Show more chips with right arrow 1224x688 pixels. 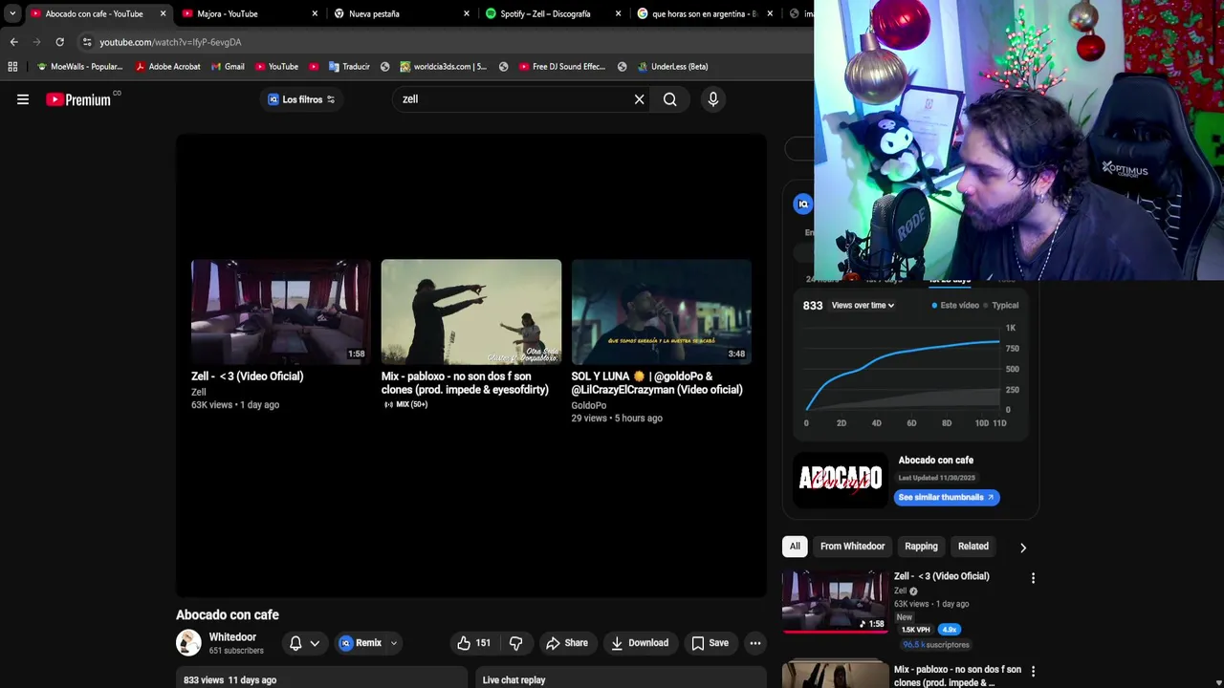(1023, 548)
